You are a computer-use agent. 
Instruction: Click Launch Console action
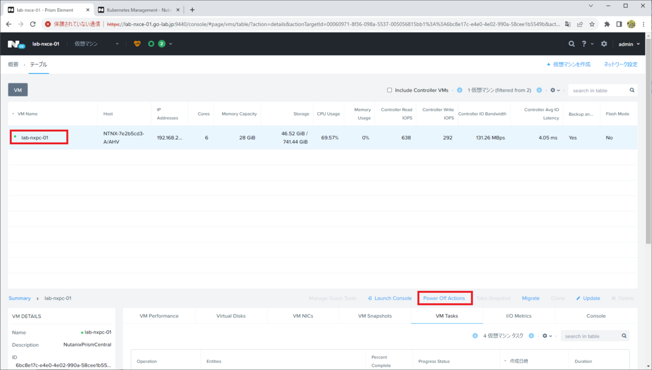pos(389,298)
